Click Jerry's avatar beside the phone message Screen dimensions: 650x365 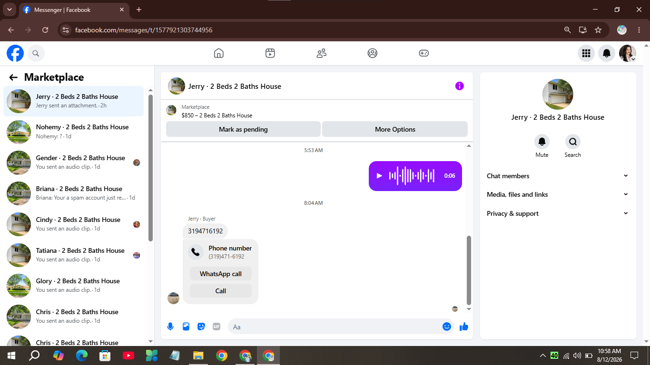[x=174, y=298]
